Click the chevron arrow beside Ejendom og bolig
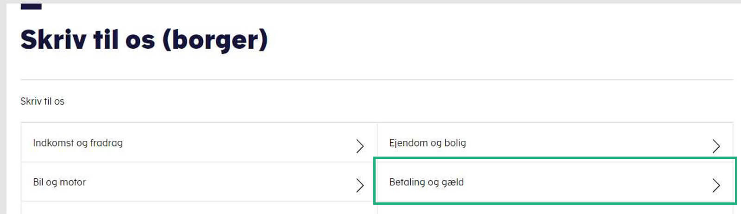 (x=716, y=146)
